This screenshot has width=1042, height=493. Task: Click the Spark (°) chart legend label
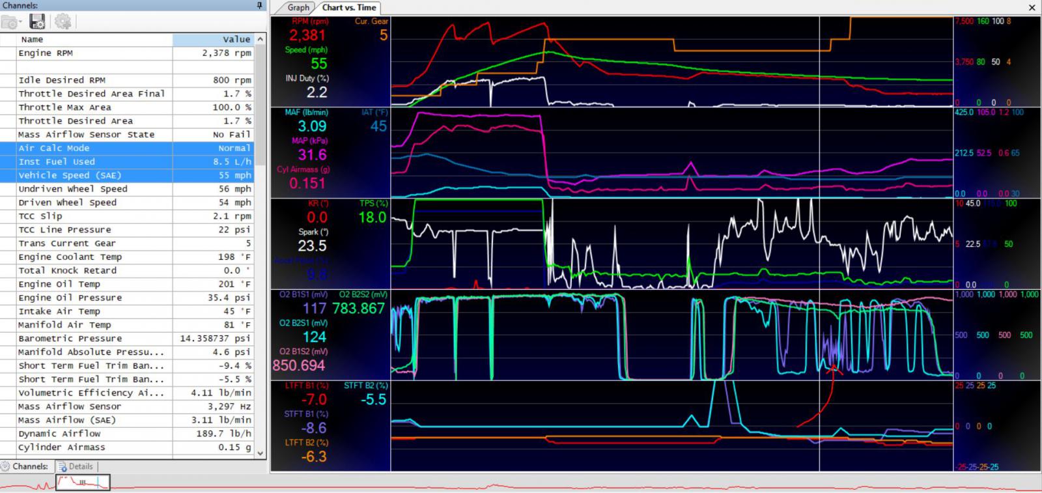(313, 232)
